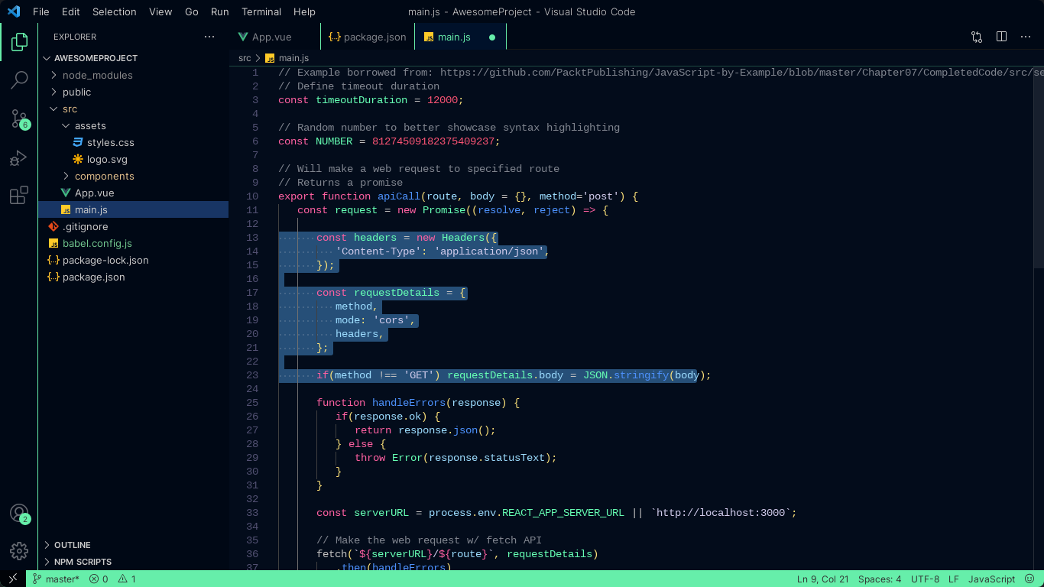Close the modified main.js tab

click(x=492, y=36)
